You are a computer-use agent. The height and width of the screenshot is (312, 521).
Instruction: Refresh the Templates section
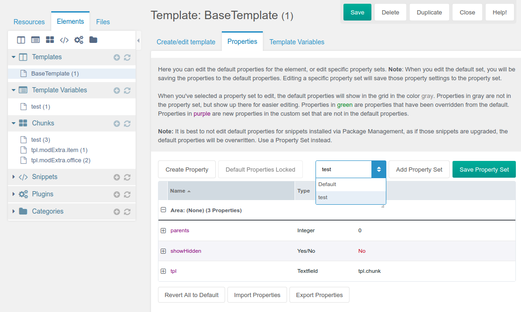coord(127,57)
